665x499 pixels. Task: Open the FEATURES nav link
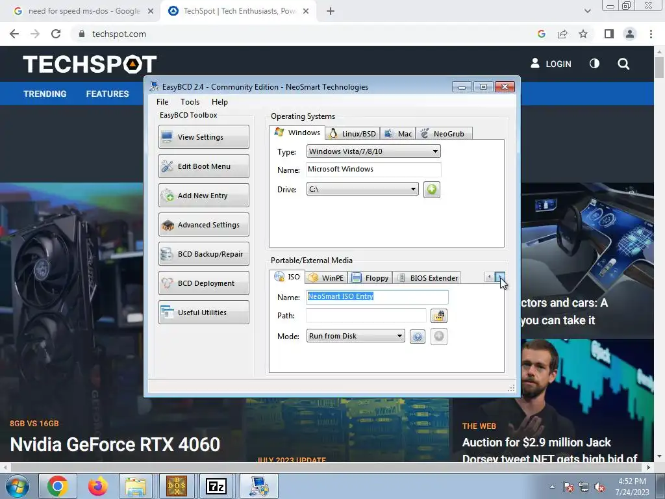point(107,94)
